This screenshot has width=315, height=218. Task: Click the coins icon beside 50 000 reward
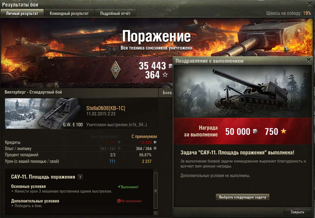(255, 131)
